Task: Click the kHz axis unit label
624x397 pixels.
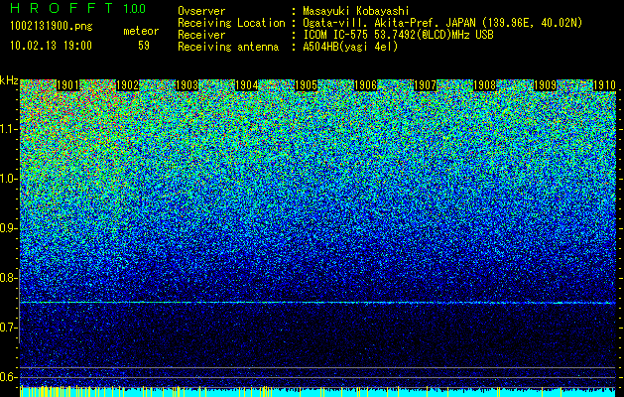Action: (x=9, y=80)
